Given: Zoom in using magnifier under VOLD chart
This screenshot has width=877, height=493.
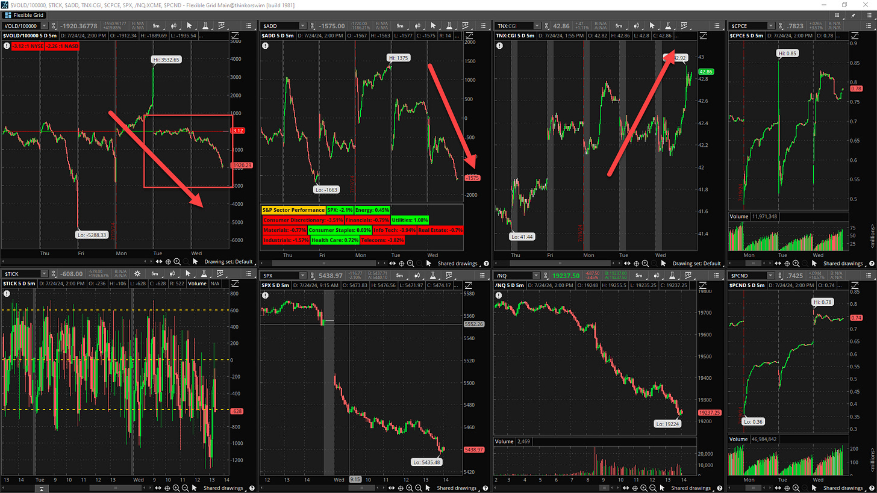Looking at the screenshot, I should pos(178,263).
